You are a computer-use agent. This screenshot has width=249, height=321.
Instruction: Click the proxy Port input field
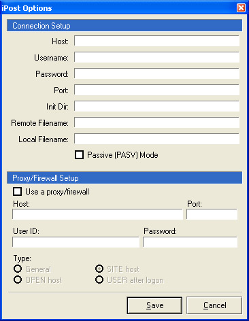pyautogui.click(x=212, y=214)
